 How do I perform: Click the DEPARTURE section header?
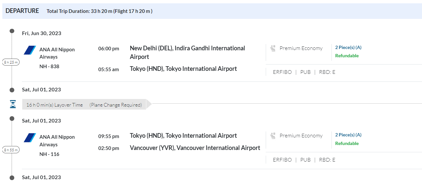(22, 11)
